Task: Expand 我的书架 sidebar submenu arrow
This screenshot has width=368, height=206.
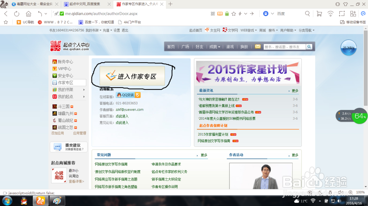Action: [84, 90]
